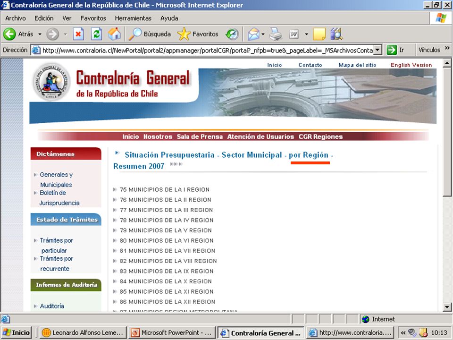Click the top Inicio link

tap(274, 65)
